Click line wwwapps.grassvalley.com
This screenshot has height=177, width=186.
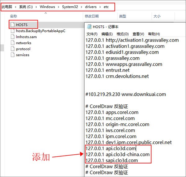pyautogui.click(x=124, y=64)
